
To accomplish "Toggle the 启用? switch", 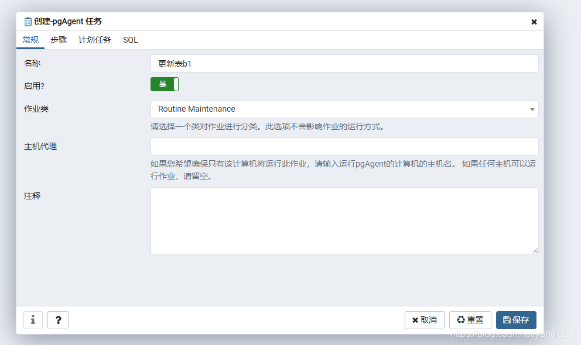I will tap(165, 84).
